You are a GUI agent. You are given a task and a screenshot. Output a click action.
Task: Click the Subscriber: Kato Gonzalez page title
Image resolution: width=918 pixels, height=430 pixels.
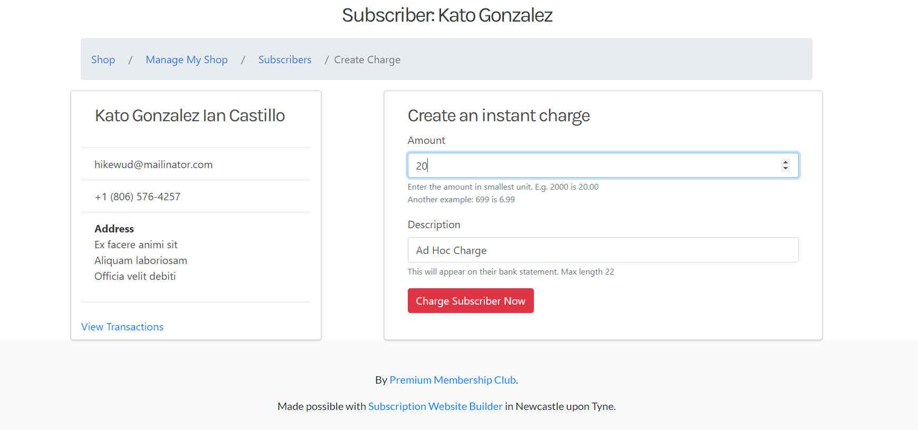[x=447, y=15]
